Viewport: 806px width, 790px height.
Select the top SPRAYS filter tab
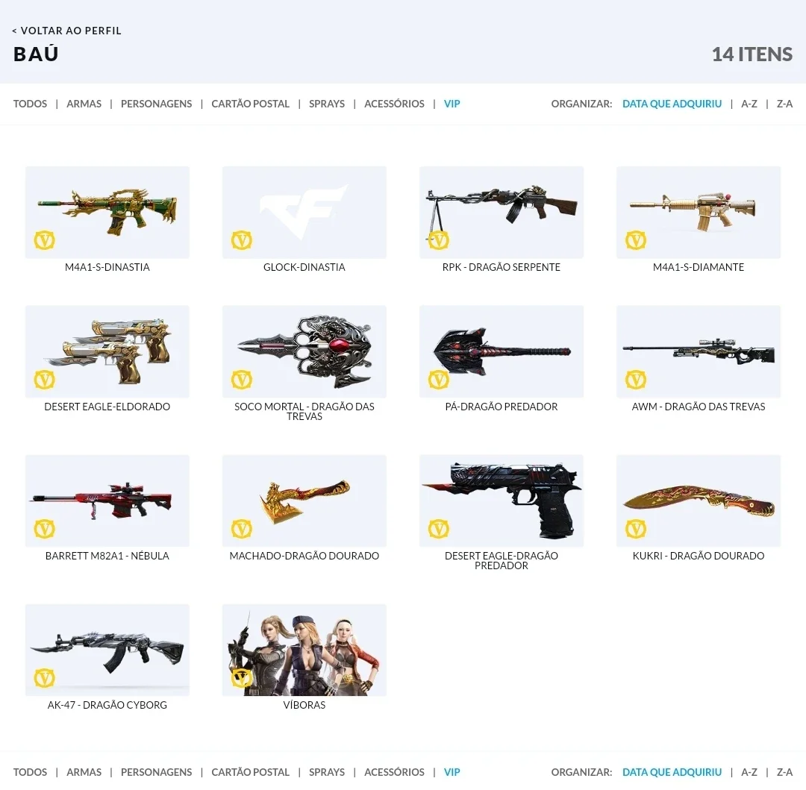click(327, 104)
